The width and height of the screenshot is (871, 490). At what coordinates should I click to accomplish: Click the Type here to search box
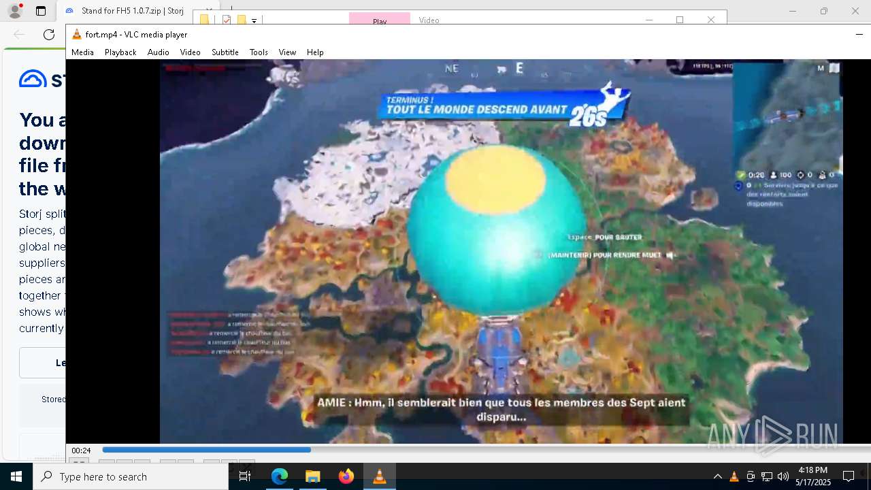(131, 476)
